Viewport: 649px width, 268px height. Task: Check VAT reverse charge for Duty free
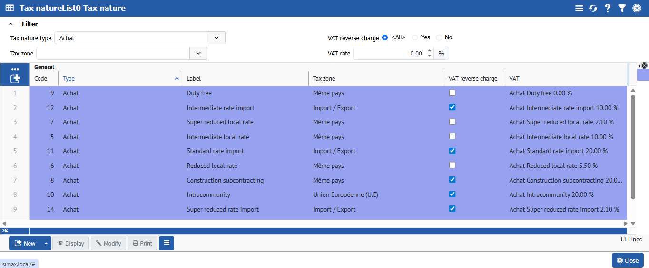pos(452,92)
